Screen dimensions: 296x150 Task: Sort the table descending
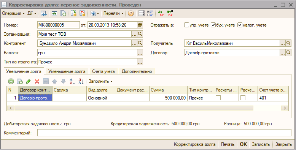click(x=81, y=81)
